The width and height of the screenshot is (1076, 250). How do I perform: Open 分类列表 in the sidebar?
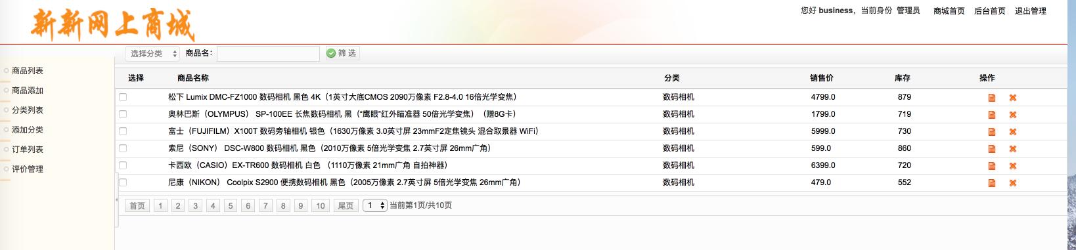28,110
